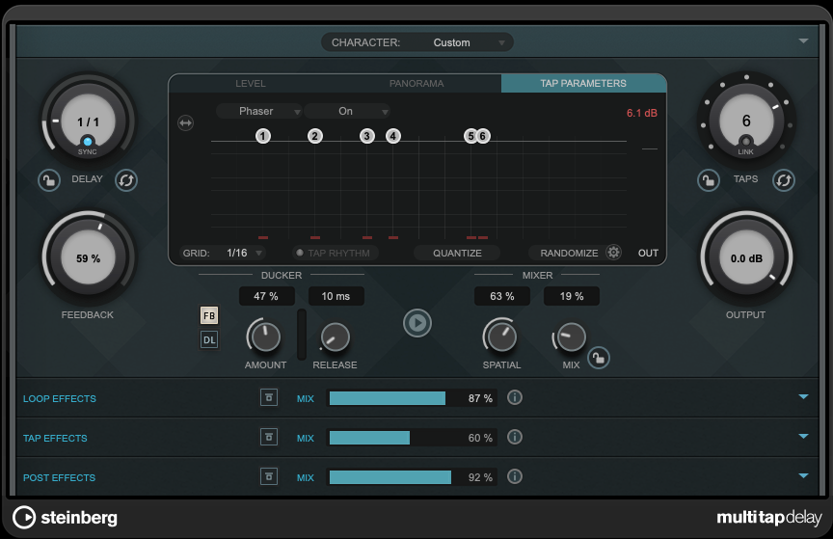Open the CHARACTER preset dropdown
Image resolution: width=833 pixels, height=539 pixels.
417,42
